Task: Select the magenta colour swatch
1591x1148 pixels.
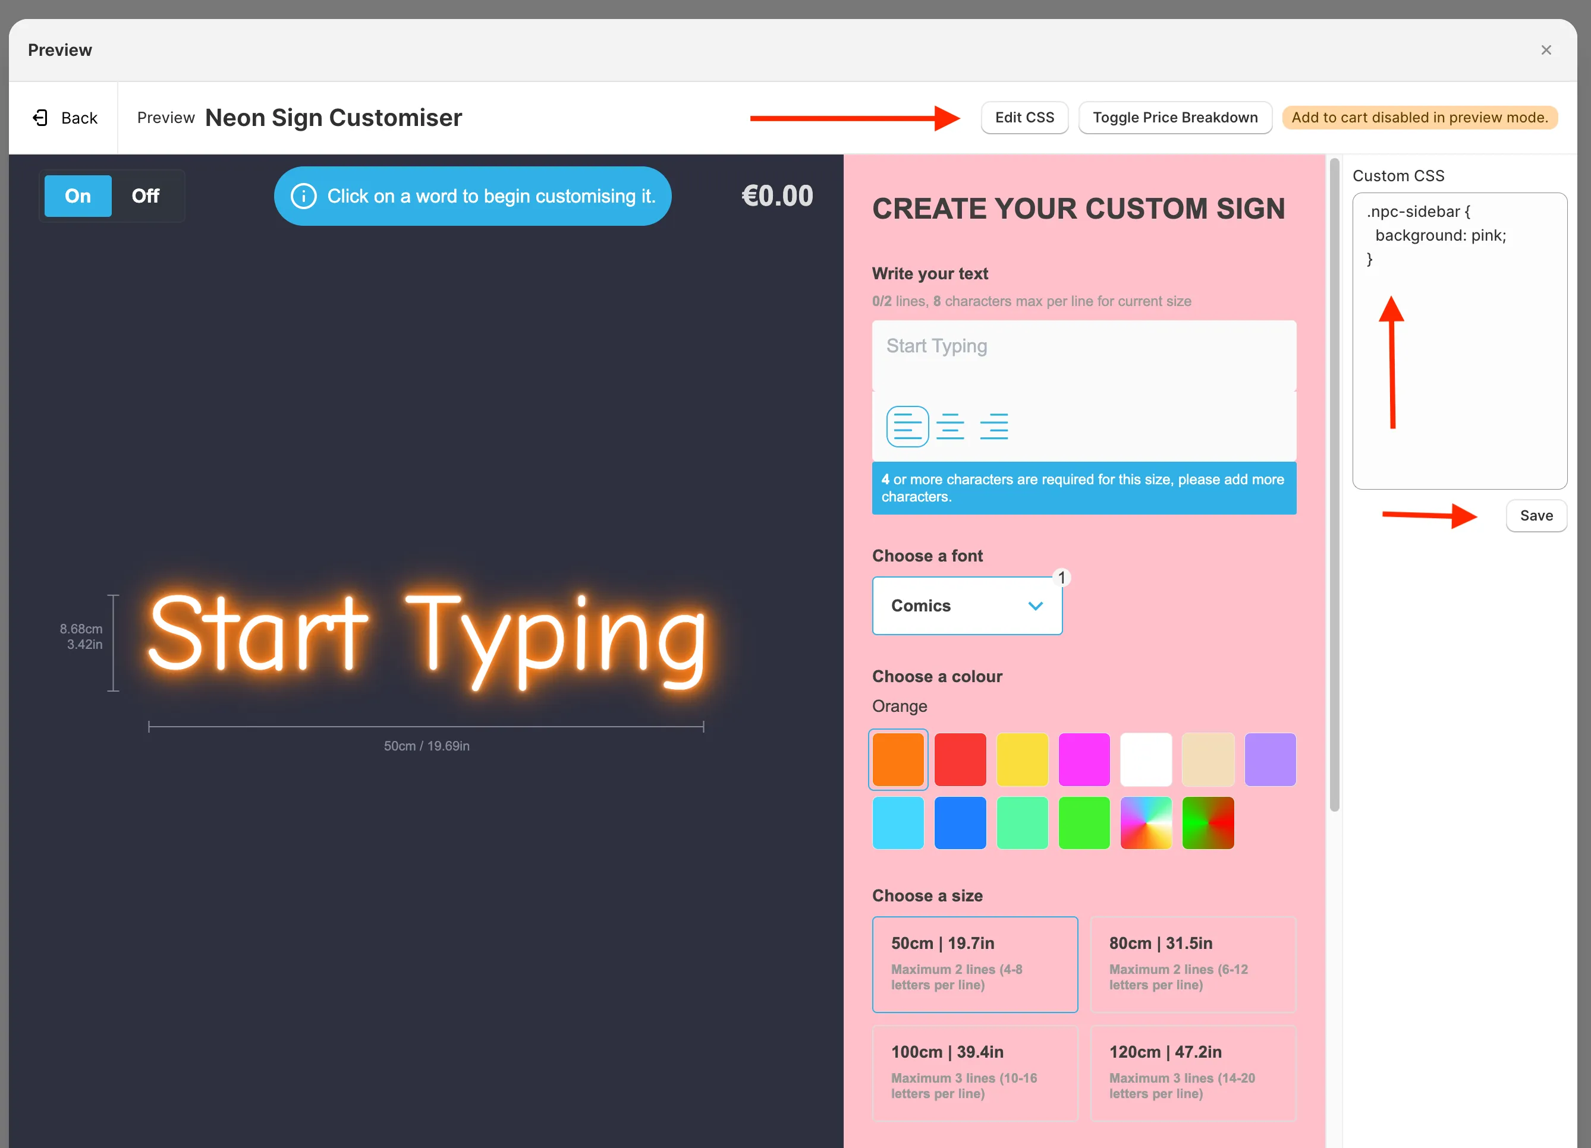Action: (1084, 759)
